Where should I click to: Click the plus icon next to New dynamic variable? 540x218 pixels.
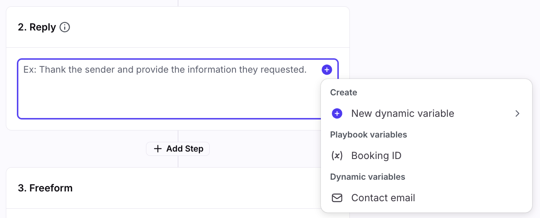(337, 113)
